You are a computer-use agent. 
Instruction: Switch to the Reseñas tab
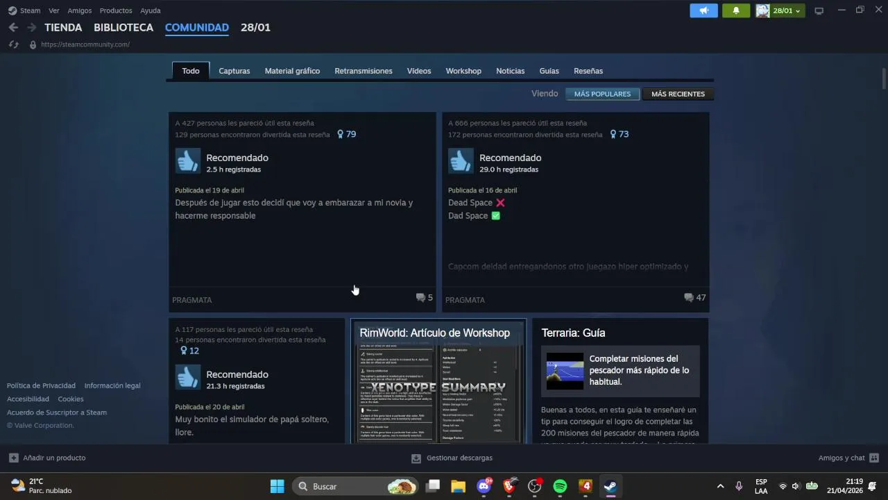[x=588, y=71]
